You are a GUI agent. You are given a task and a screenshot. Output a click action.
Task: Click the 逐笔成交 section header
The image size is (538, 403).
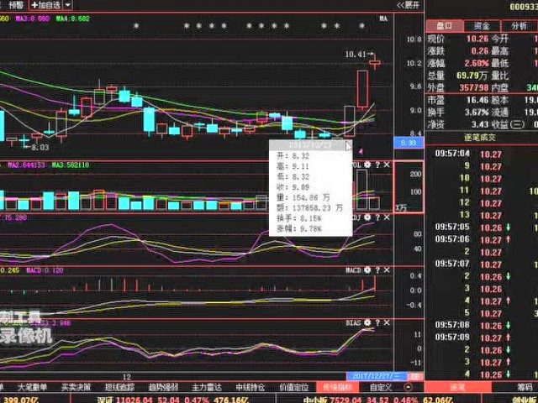(480, 138)
